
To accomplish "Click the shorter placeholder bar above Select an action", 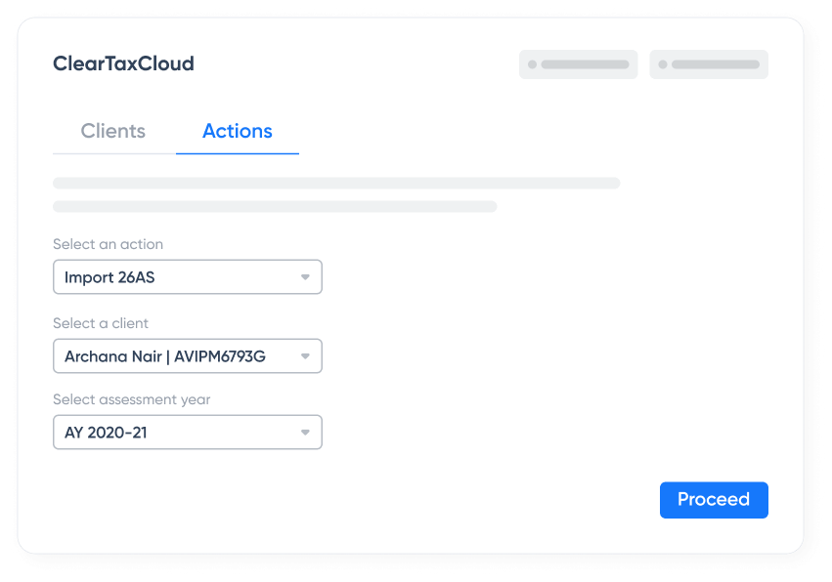I will [x=274, y=206].
